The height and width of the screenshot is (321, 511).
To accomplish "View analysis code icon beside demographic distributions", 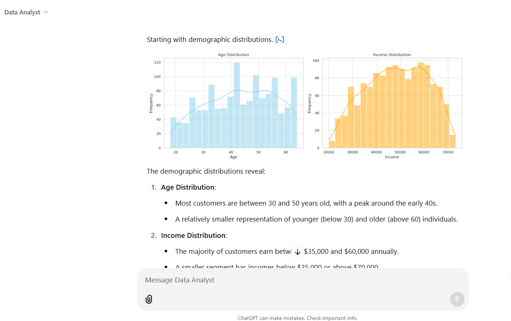I will (x=280, y=40).
